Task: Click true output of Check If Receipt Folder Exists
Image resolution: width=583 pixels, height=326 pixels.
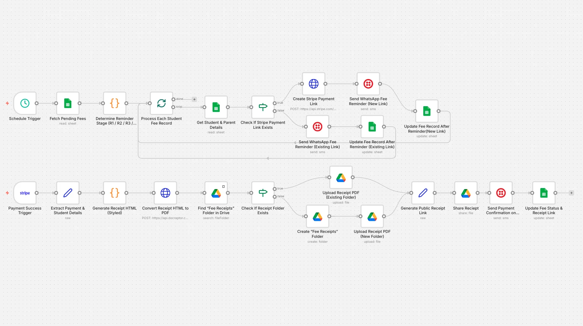Action: pos(275,189)
